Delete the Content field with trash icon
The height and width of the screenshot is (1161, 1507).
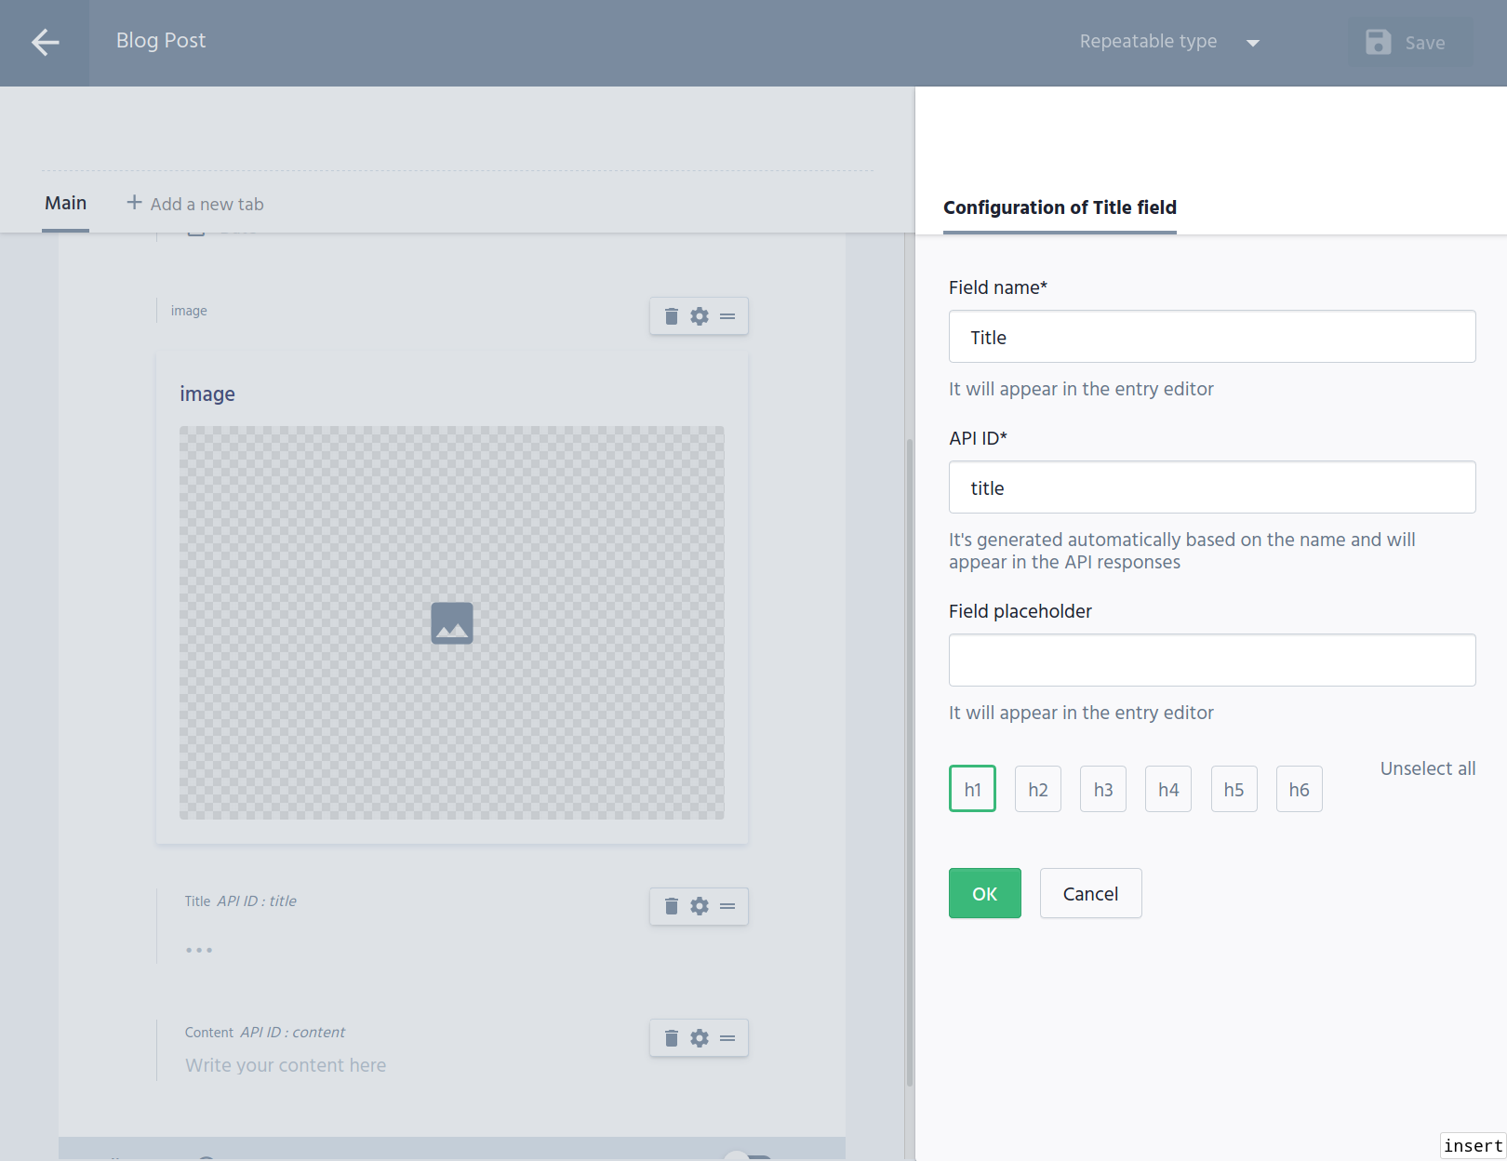click(x=672, y=1038)
